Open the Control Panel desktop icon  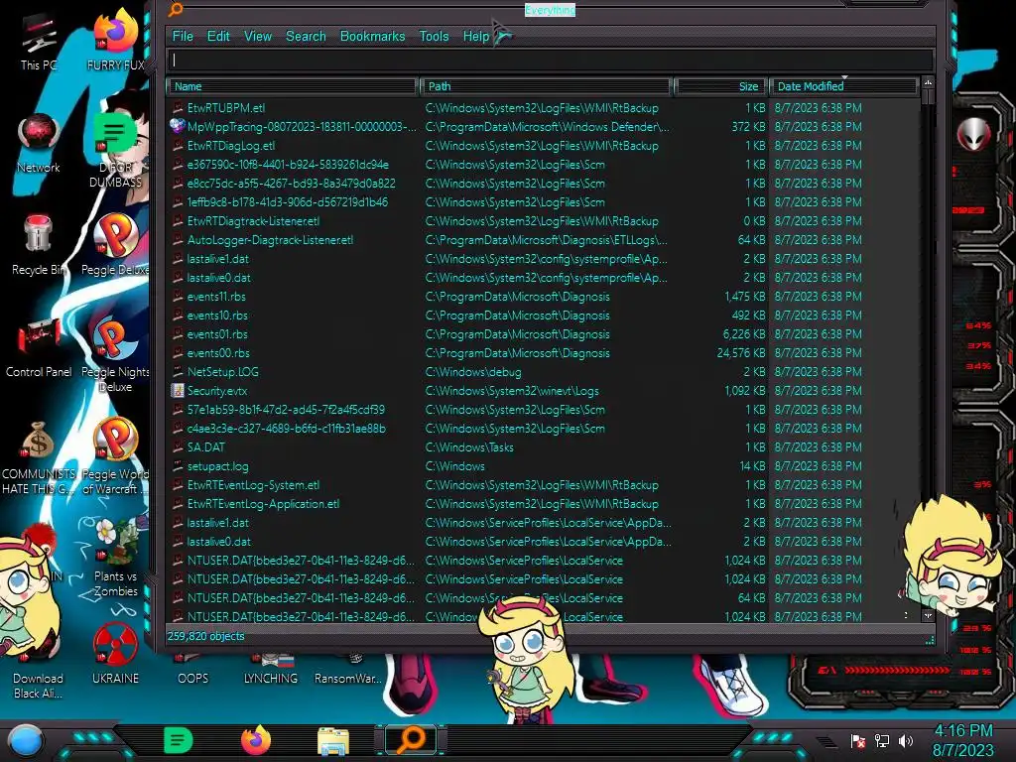click(39, 348)
